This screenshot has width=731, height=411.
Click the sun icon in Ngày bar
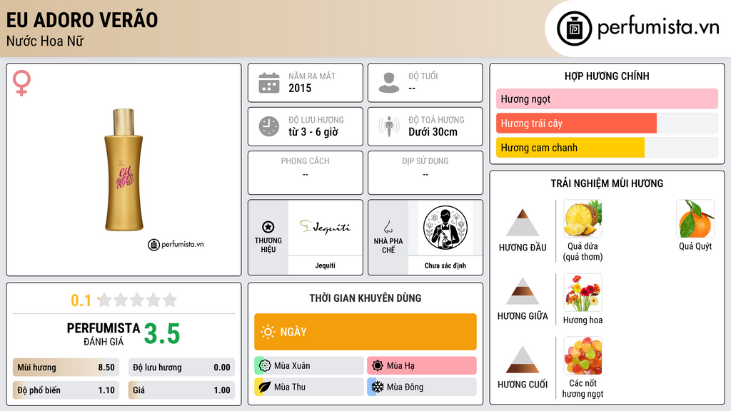(x=268, y=332)
